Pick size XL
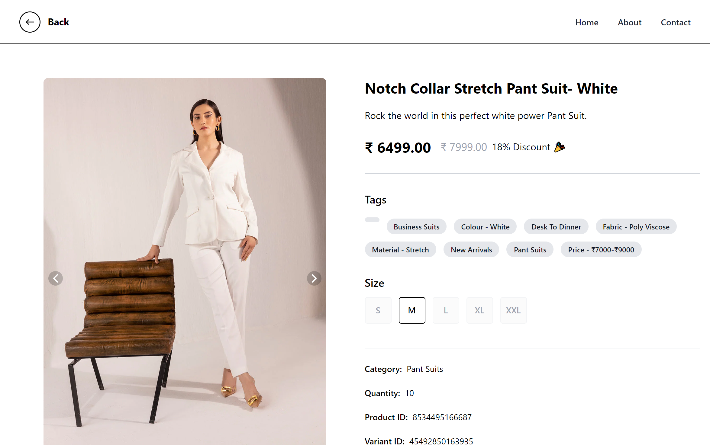 [479, 310]
